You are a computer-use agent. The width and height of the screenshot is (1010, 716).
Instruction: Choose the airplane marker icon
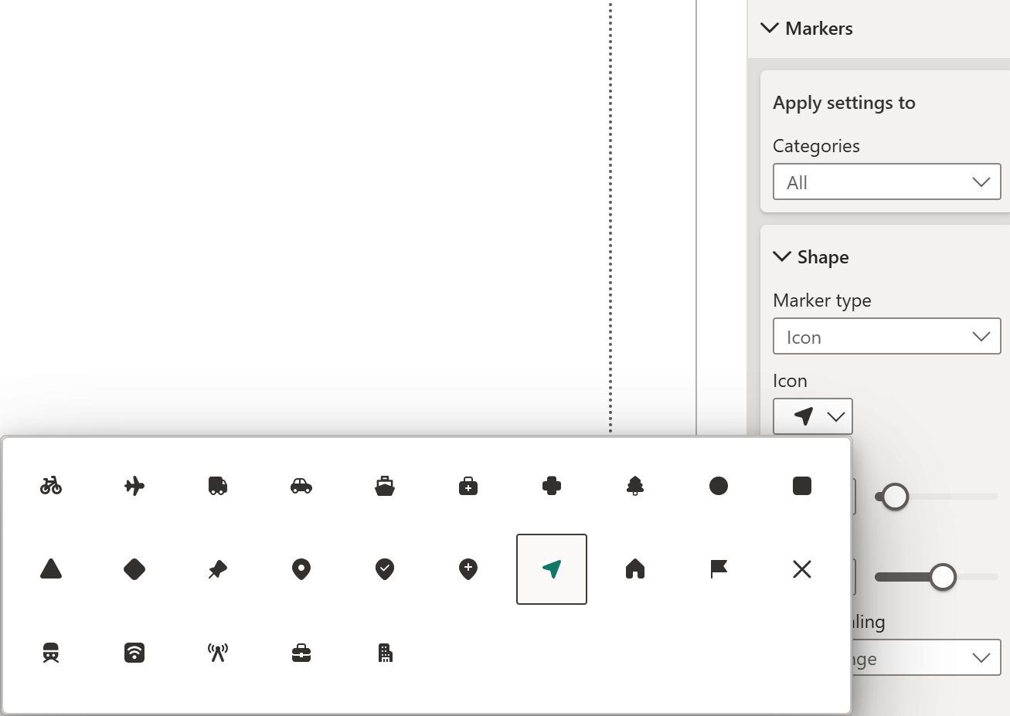[134, 486]
